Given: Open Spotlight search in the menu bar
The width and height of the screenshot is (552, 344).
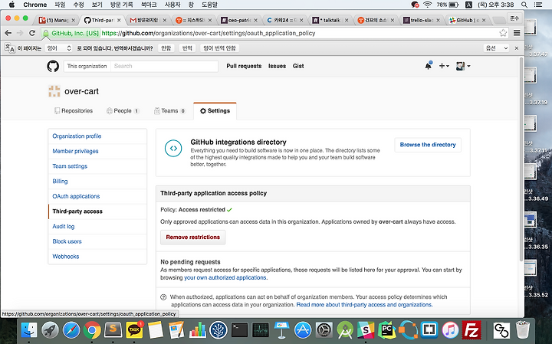Looking at the screenshot, I should pyautogui.click(x=524, y=5).
